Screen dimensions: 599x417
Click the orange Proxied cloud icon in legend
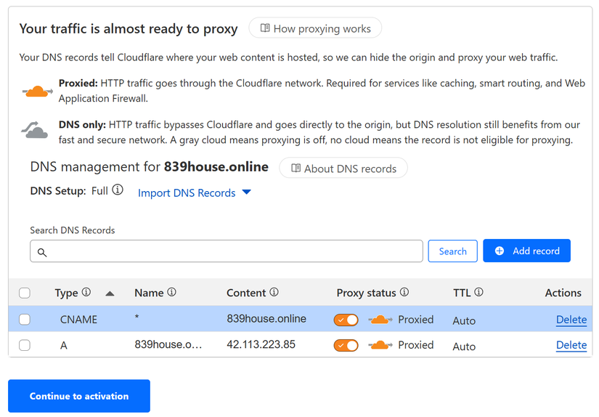37,91
